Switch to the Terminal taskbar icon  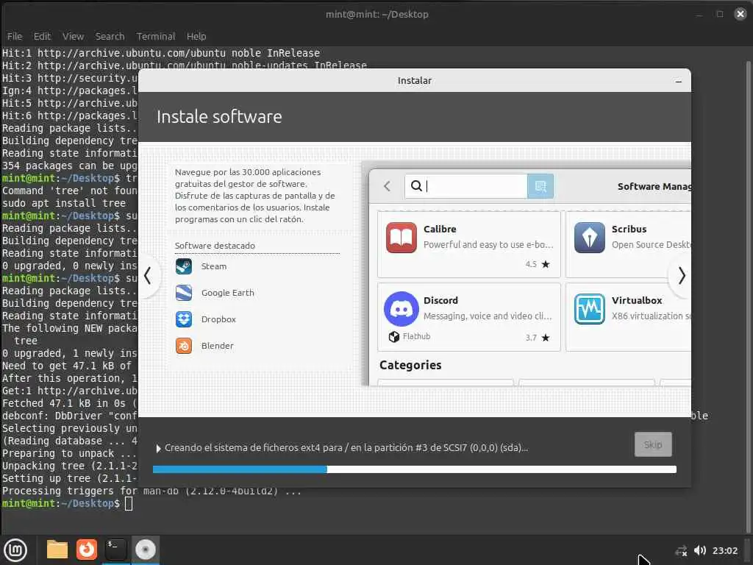tap(115, 550)
